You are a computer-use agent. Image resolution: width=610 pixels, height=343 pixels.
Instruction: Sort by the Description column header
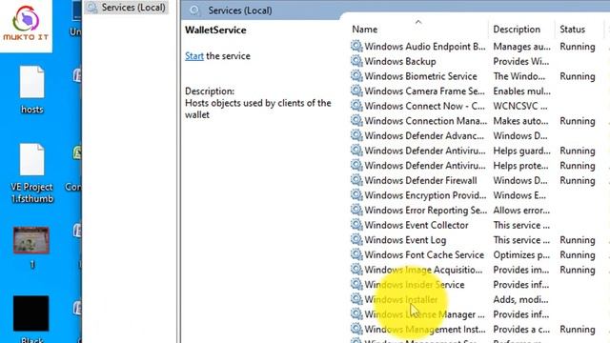(517, 30)
